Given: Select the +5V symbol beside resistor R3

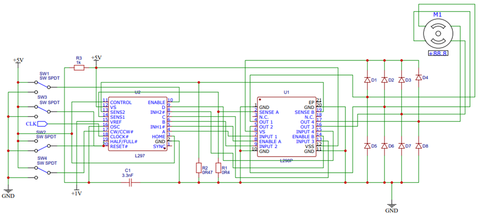Looking at the screenshot, I should (x=96, y=59).
